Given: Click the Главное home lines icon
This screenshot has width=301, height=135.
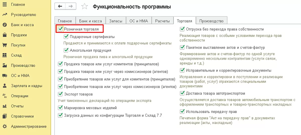Looking at the screenshot, I should (5, 4).
